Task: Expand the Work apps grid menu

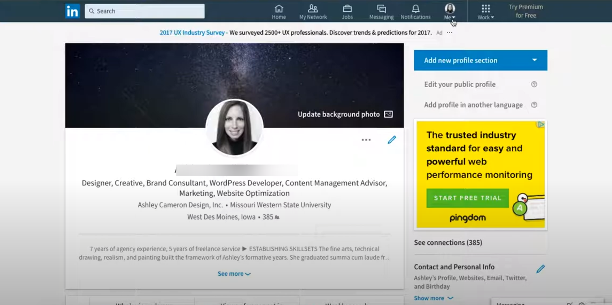Action: tap(486, 11)
